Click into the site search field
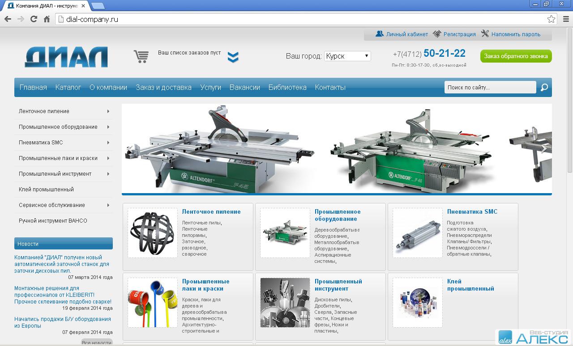The width and height of the screenshot is (573, 346). click(490, 88)
